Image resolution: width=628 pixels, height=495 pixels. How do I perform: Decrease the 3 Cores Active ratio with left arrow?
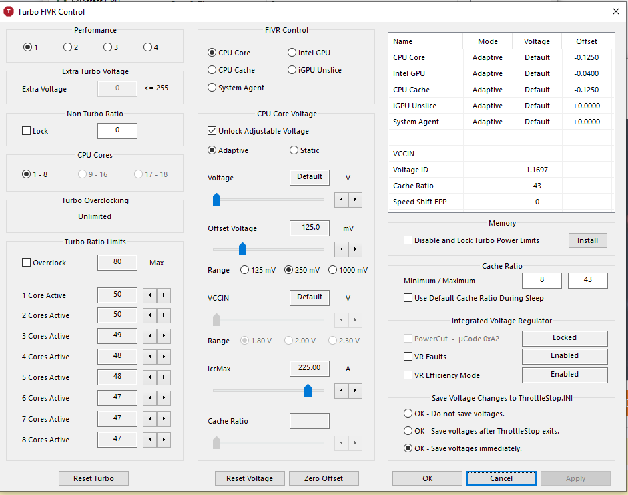coord(151,336)
